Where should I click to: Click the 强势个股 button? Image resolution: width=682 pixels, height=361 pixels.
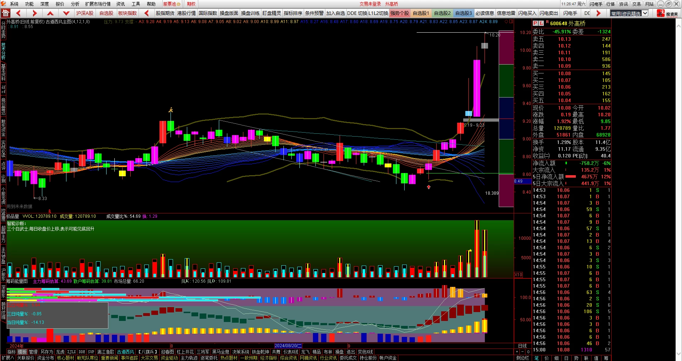coord(400,13)
